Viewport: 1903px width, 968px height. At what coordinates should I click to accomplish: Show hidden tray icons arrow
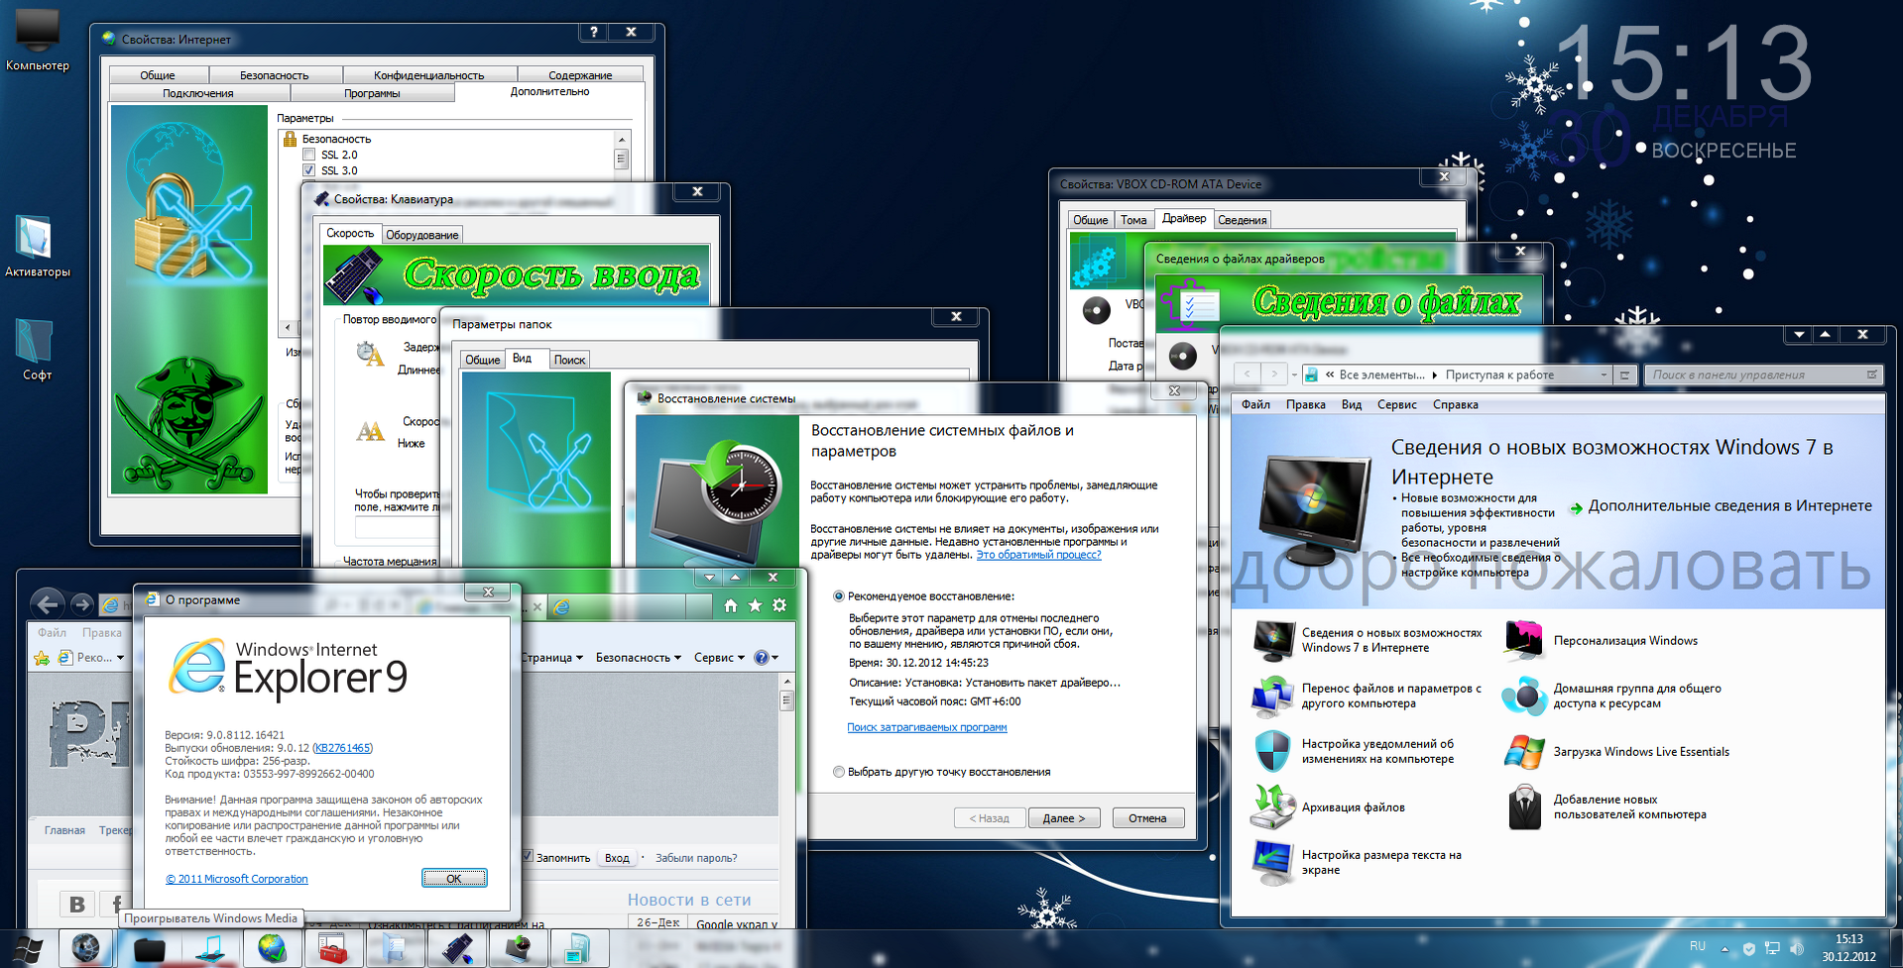tap(1725, 949)
